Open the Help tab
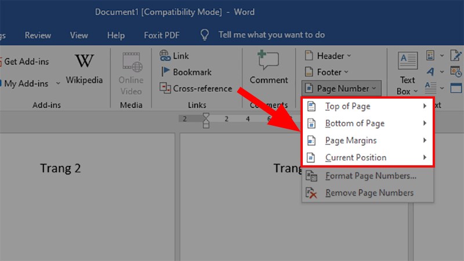 coord(115,35)
